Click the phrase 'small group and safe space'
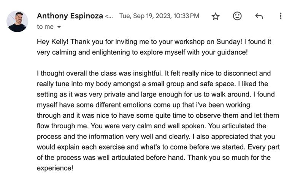This screenshot has width=292, height=175. (x=191, y=84)
